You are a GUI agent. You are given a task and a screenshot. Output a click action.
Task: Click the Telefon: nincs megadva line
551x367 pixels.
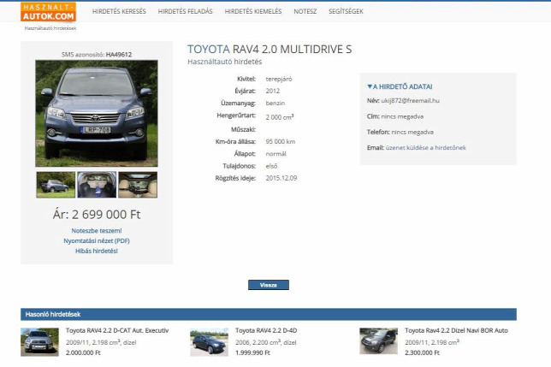(x=400, y=132)
